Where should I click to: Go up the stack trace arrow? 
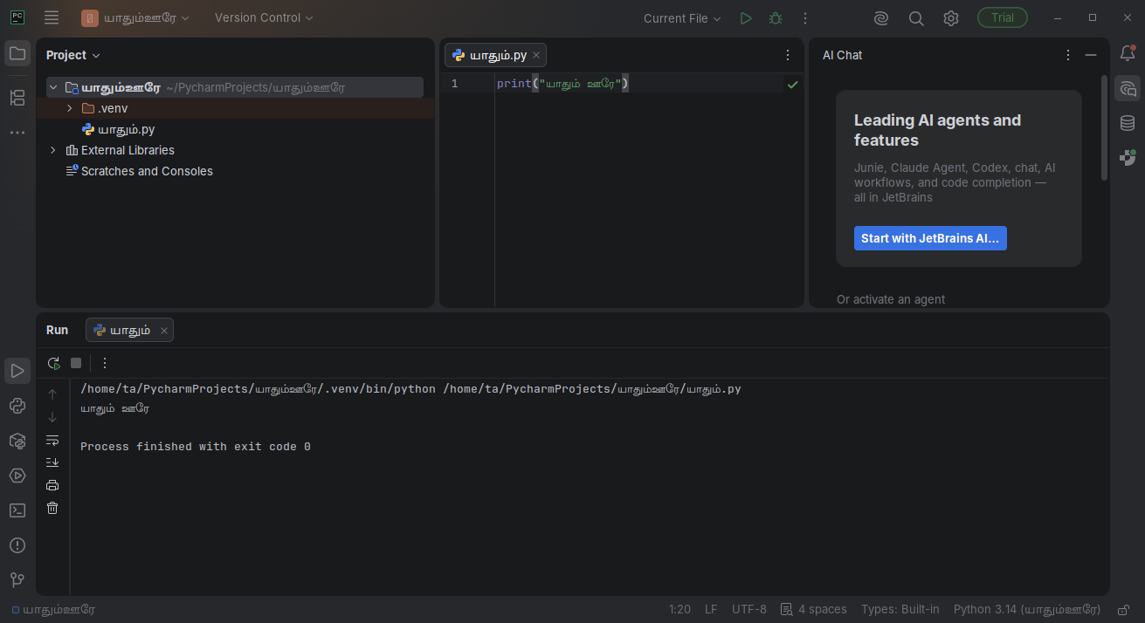point(52,394)
